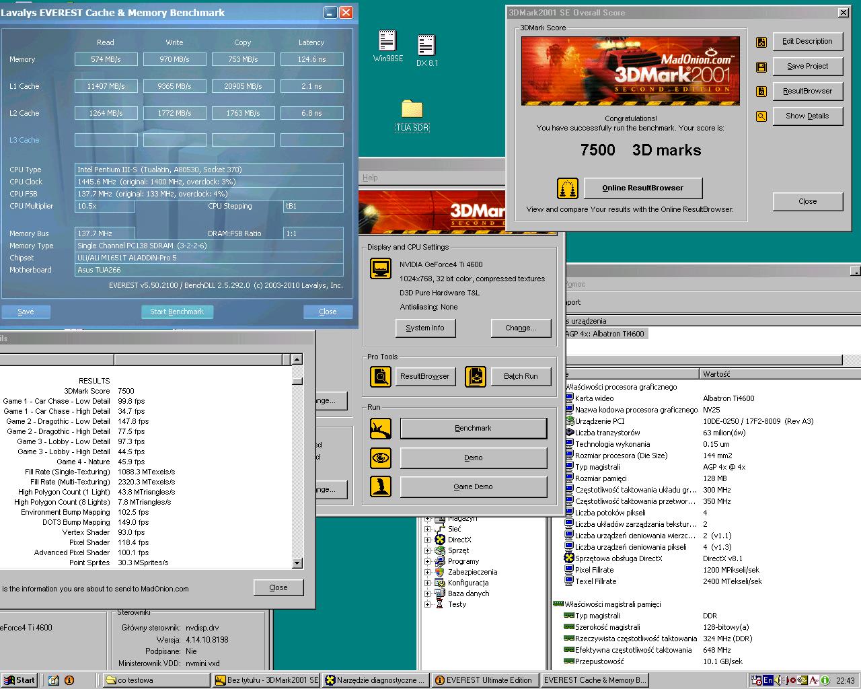Image resolution: width=861 pixels, height=689 pixels.
Task: Expand the DirectX node in EVEREST tree
Action: tap(427, 540)
